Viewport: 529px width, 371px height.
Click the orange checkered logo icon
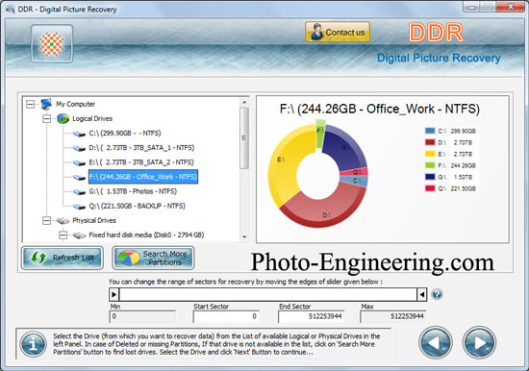pos(52,44)
